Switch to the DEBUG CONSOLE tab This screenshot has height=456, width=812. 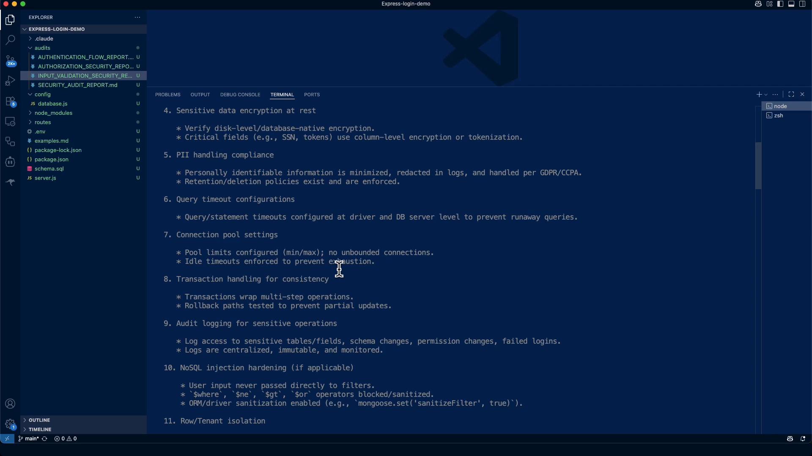[x=240, y=95]
